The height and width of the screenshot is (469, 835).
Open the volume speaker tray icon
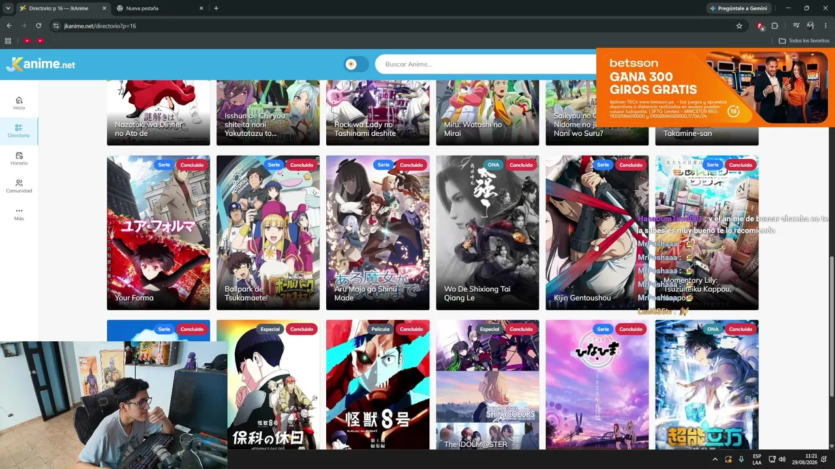click(782, 459)
